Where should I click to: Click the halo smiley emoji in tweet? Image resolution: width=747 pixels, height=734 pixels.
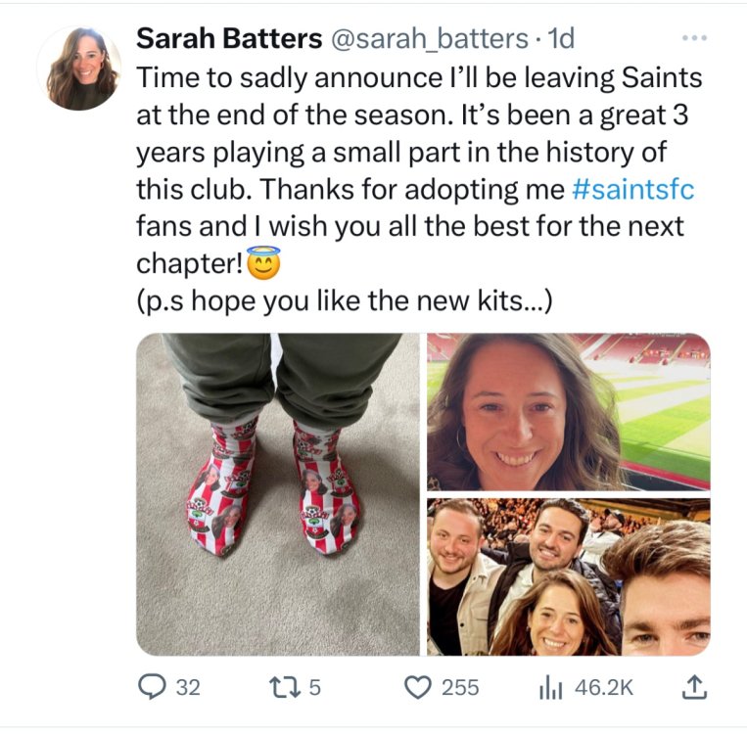coord(262,263)
